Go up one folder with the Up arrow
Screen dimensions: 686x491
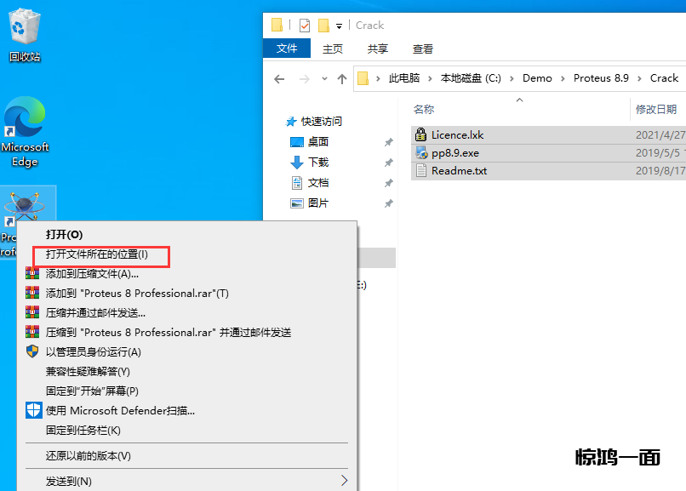click(x=342, y=78)
